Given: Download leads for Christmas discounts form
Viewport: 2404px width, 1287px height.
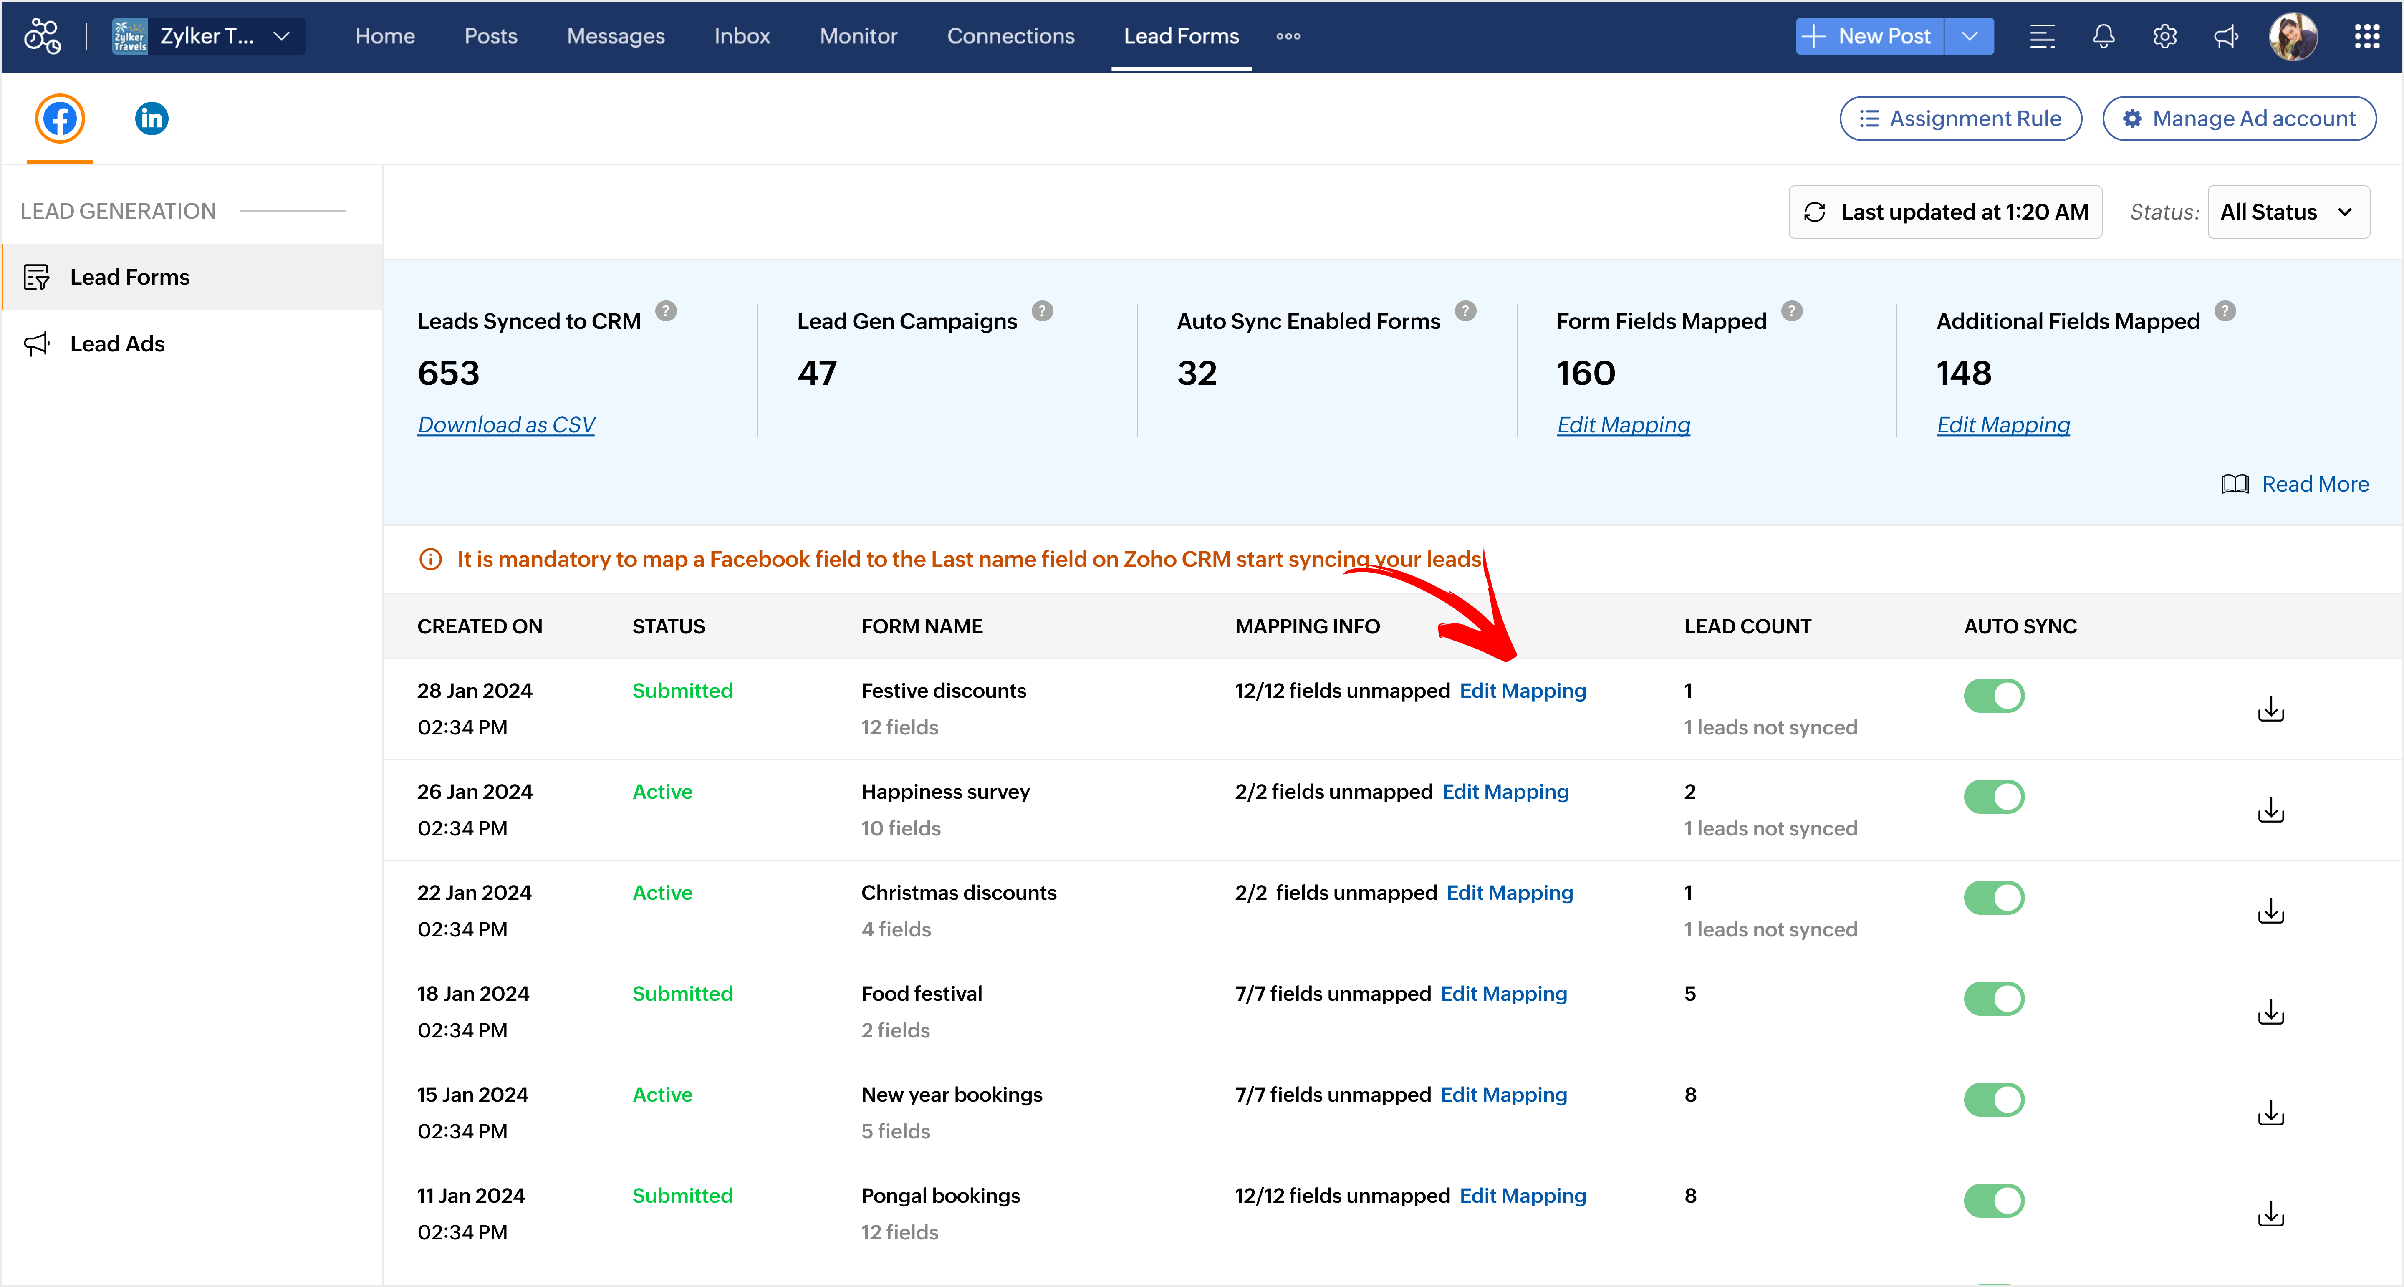Looking at the screenshot, I should (x=2270, y=911).
